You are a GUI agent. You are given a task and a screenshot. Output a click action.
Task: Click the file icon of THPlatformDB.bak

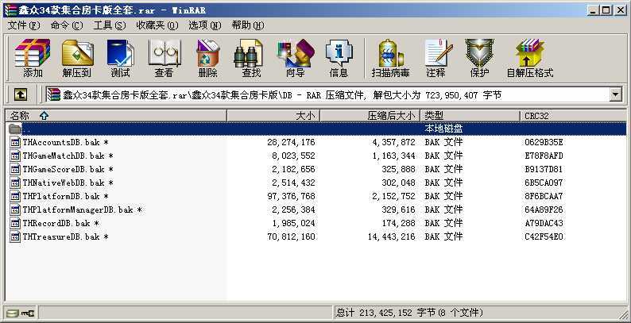click(15, 197)
